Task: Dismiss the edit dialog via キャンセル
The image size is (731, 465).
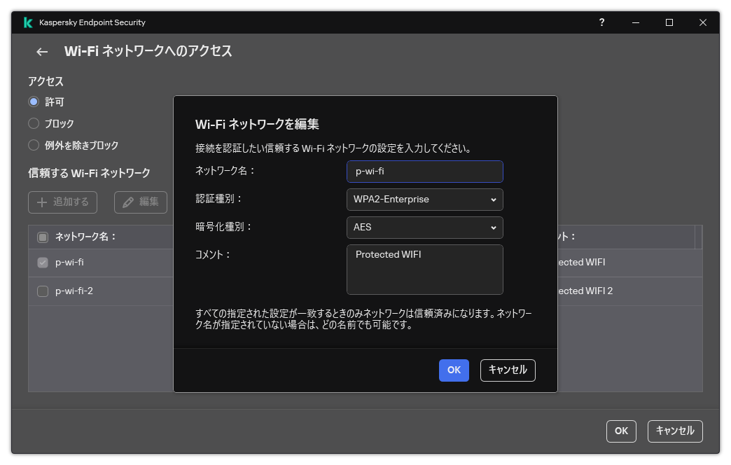Action: [x=508, y=370]
